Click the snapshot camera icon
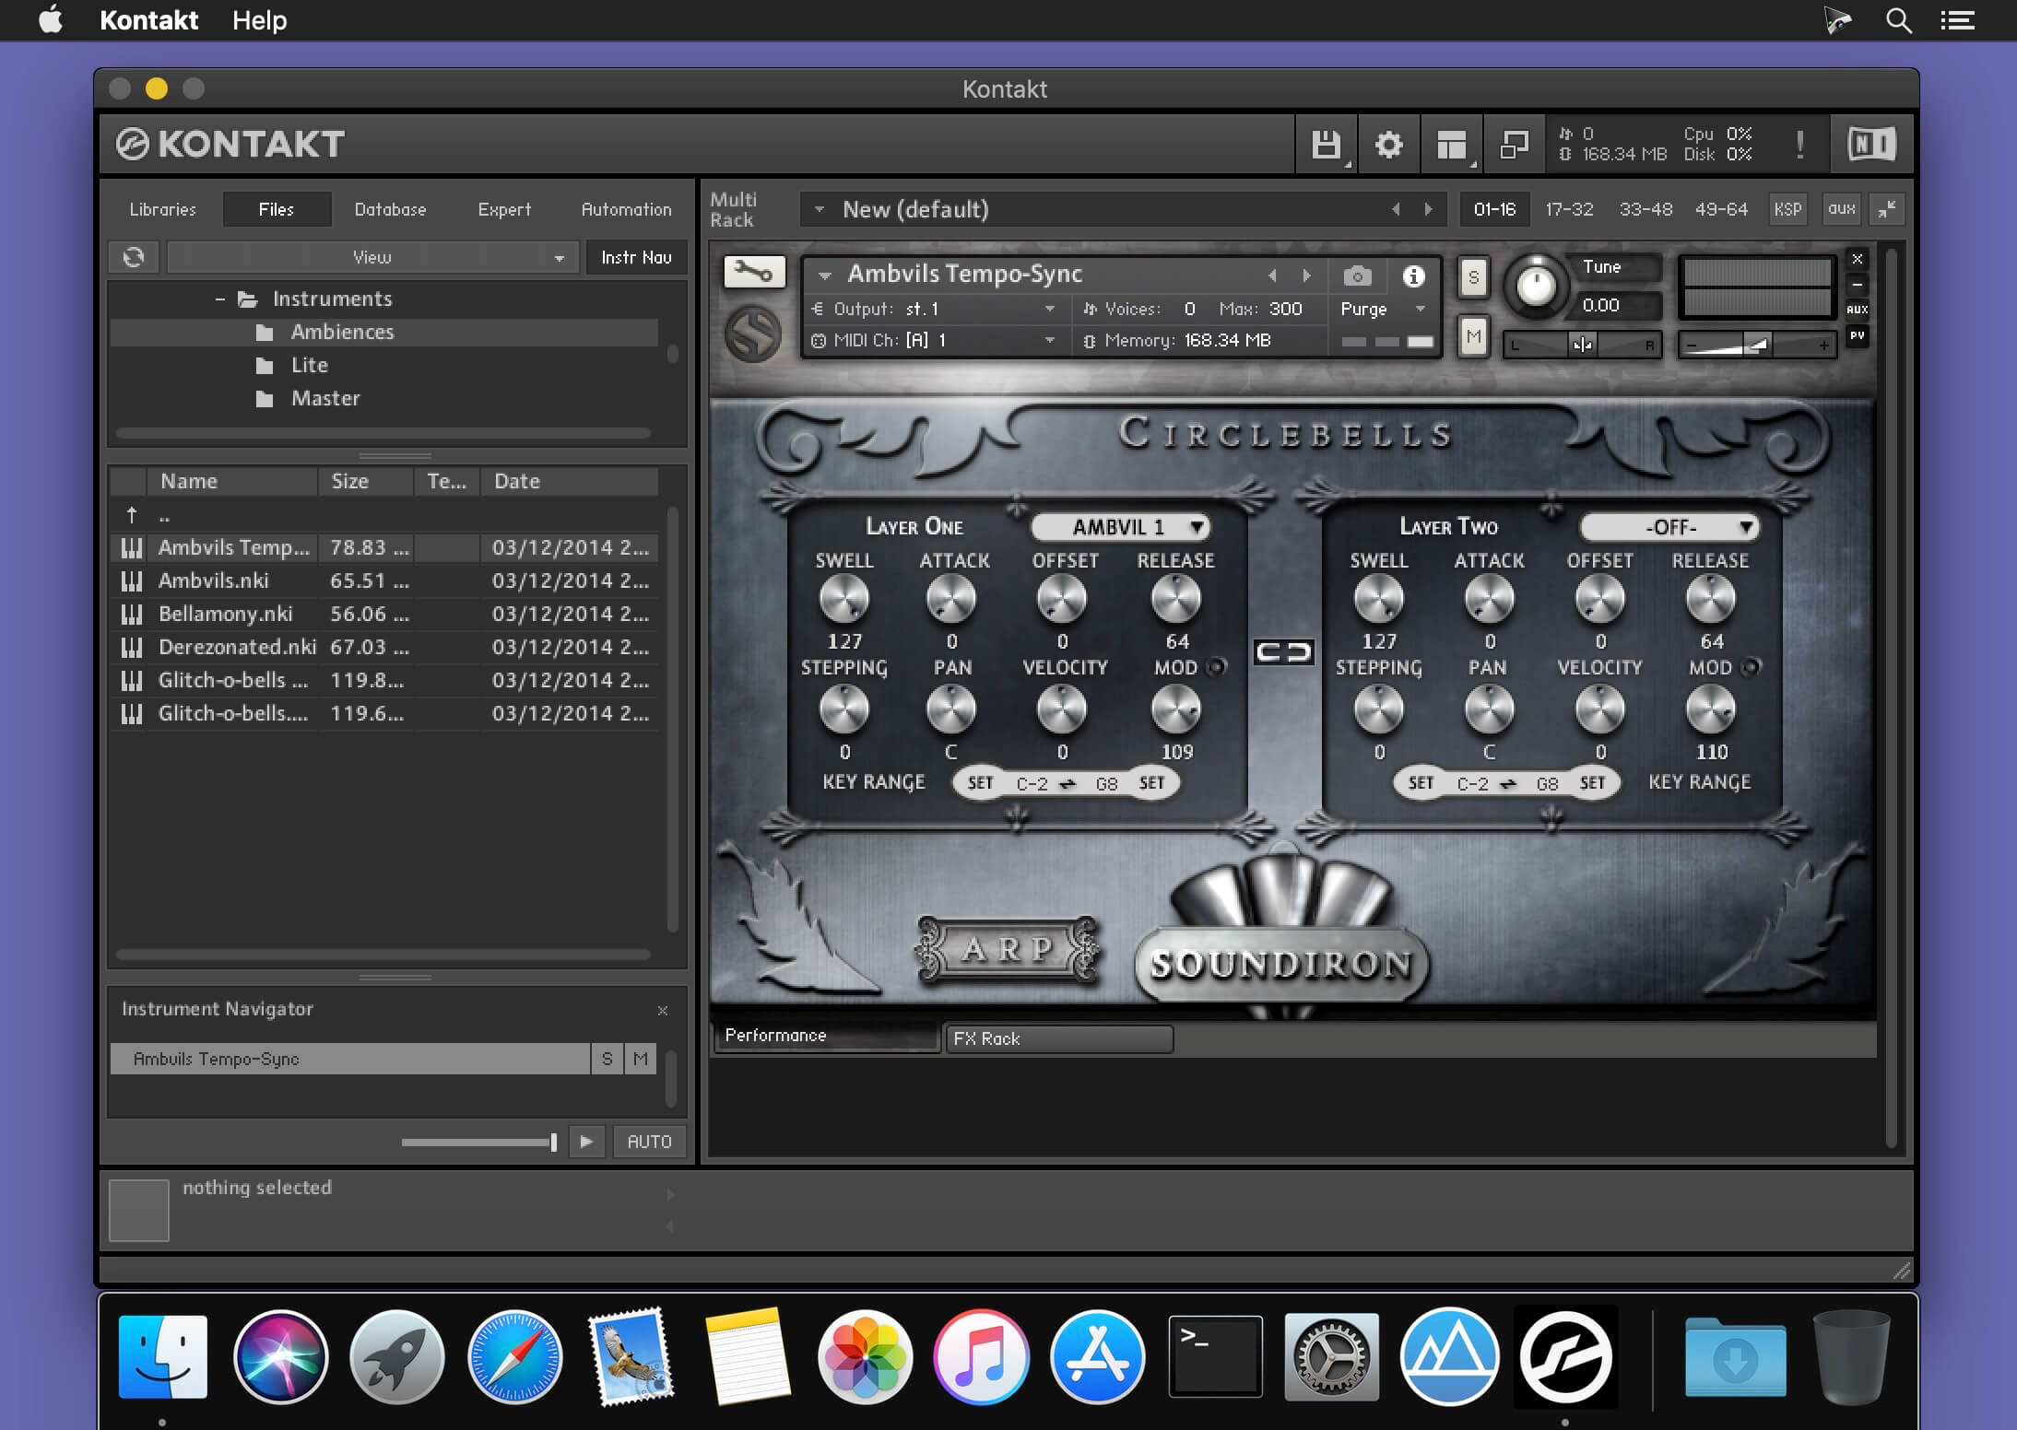 1357,275
